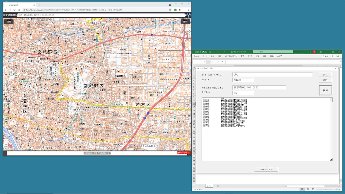The width and height of the screenshot is (345, 194).
Task: Click the insert function fx icon
Action: click(223, 62)
